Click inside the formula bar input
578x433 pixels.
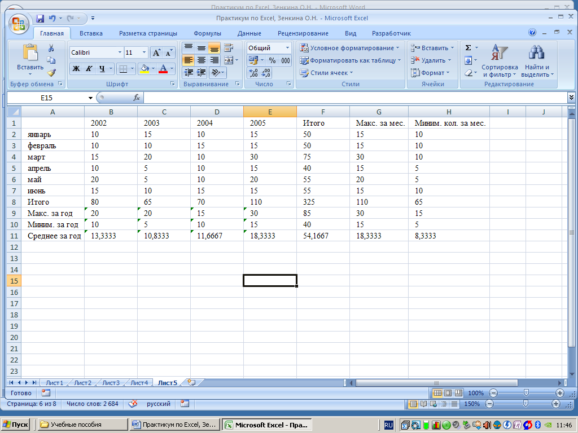356,98
